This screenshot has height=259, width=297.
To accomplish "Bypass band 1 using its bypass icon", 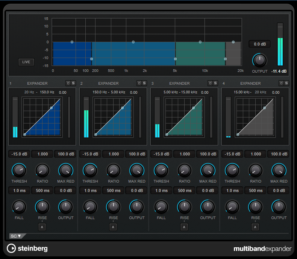I will click(x=68, y=83).
